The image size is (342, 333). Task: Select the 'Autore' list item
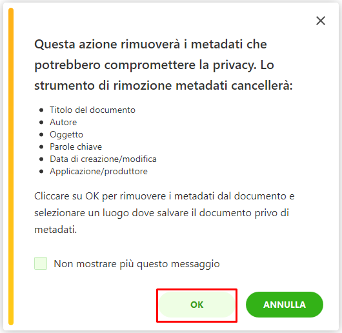click(63, 122)
